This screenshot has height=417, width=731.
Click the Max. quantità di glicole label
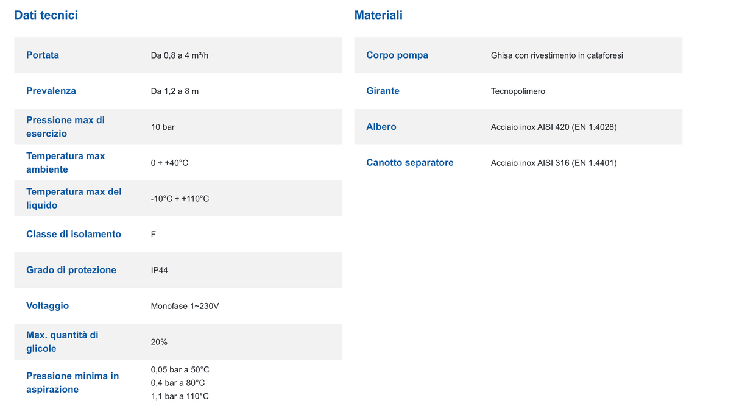pyautogui.click(x=62, y=342)
